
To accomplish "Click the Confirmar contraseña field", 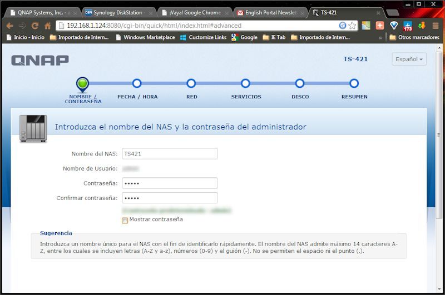I will (170, 198).
